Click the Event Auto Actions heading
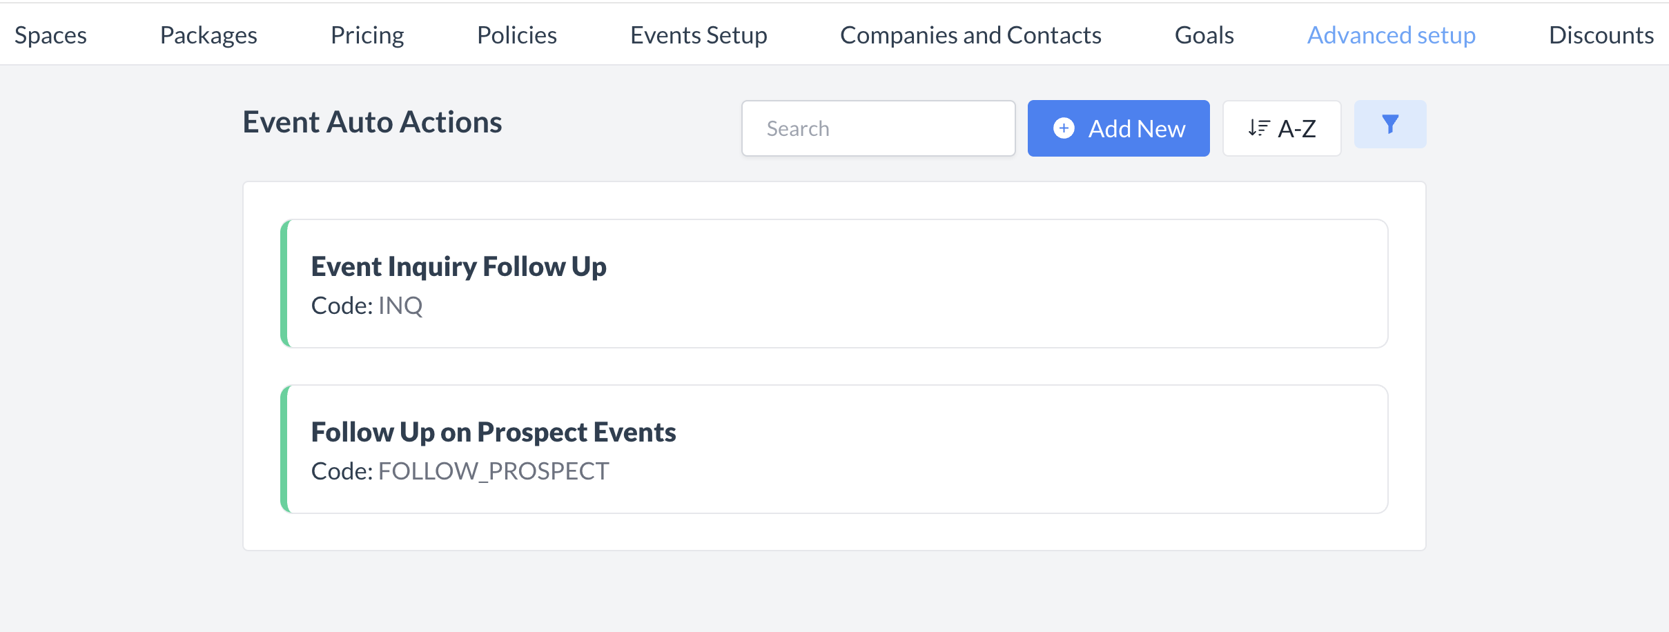This screenshot has height=632, width=1669. point(372,121)
